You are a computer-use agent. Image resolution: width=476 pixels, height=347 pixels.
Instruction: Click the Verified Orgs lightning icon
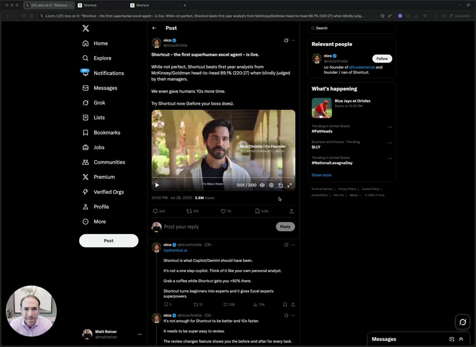point(86,192)
